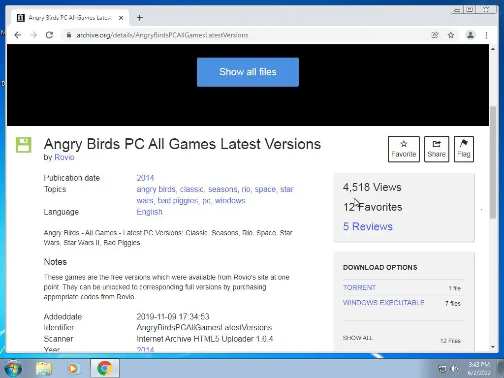Click the English language link
This screenshot has height=378, width=504.
150,212
